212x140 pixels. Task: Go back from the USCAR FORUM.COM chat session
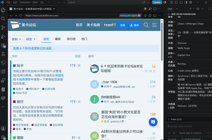[169, 14]
